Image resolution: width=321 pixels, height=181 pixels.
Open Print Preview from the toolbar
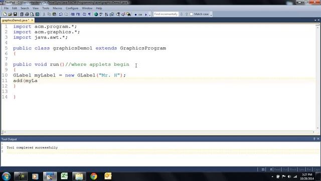point(32,15)
